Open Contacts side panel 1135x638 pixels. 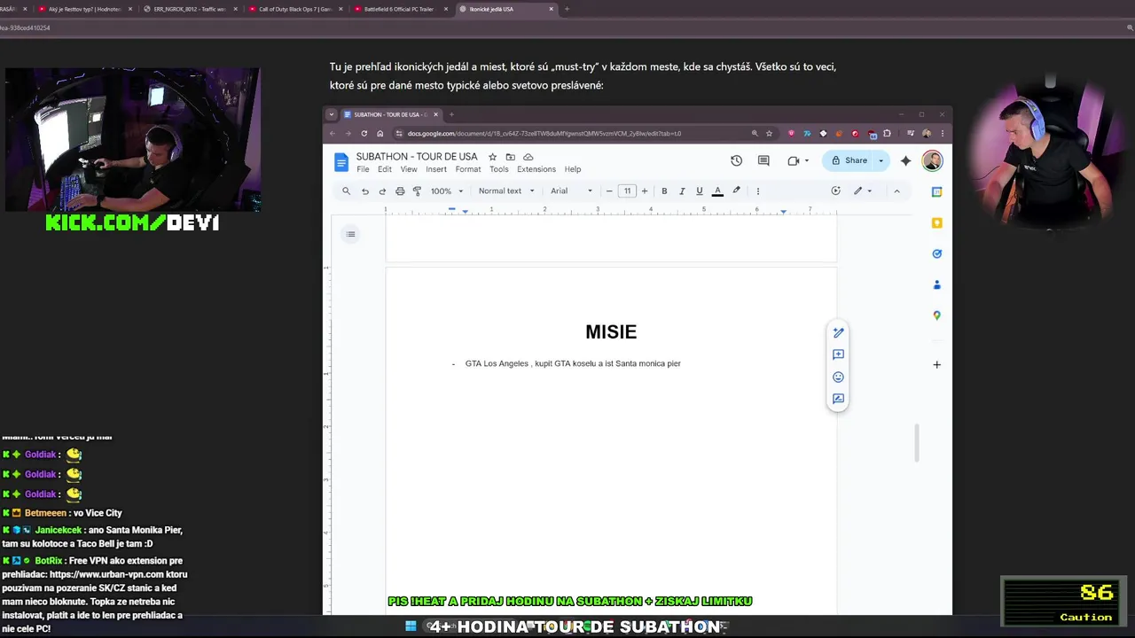coord(936,284)
